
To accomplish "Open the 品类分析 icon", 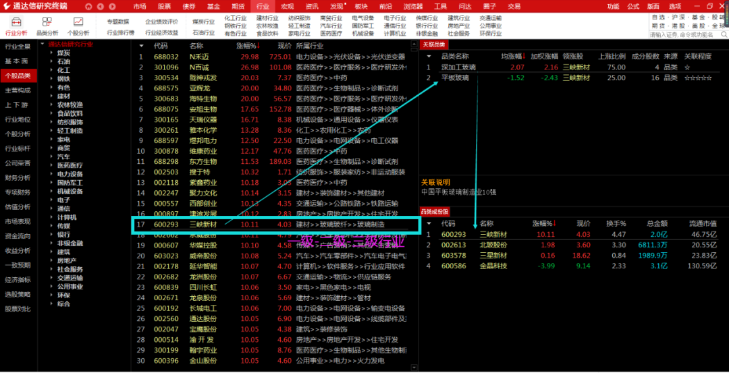I will click(47, 22).
